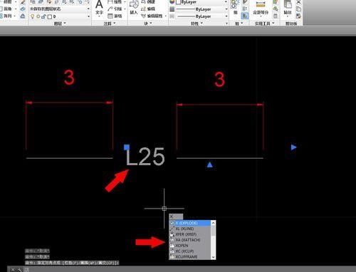Toggle layer on/off lightbulb icon
356x272 pixels.
pyautogui.click(x=33, y=16)
